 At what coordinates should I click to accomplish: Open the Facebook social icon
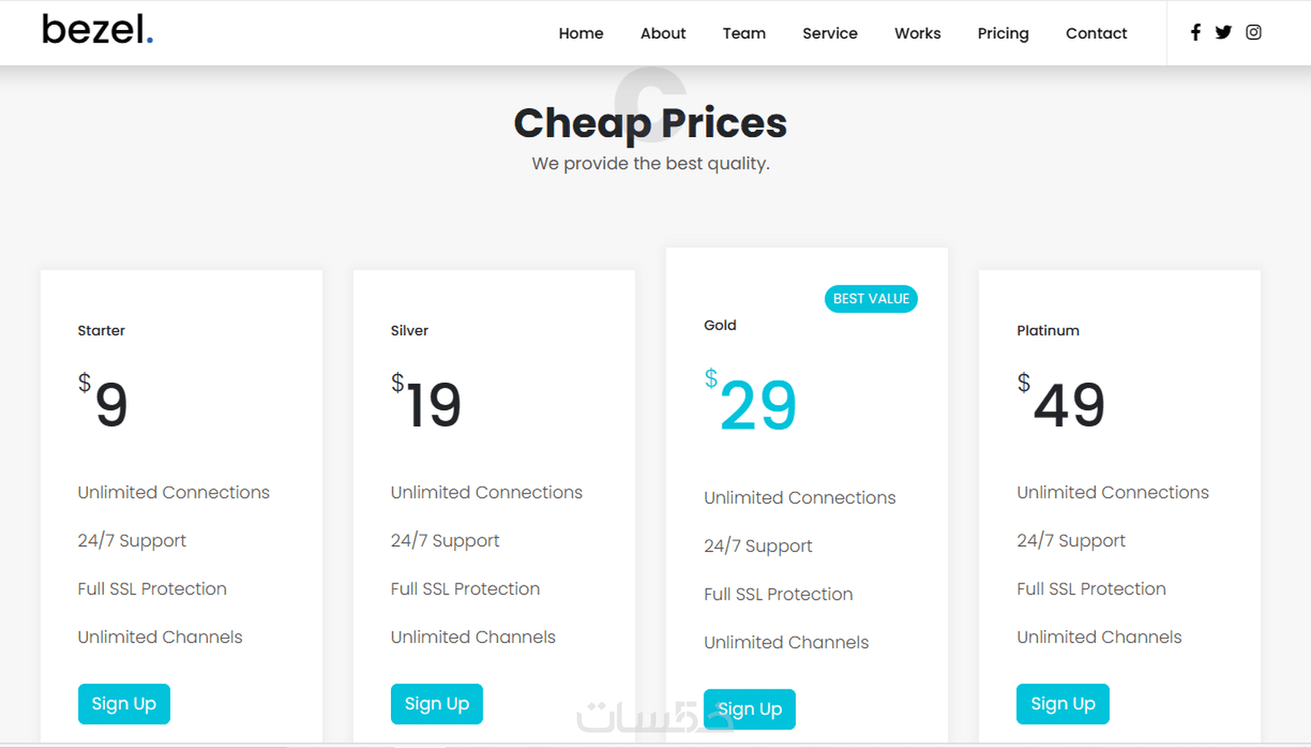click(1195, 32)
